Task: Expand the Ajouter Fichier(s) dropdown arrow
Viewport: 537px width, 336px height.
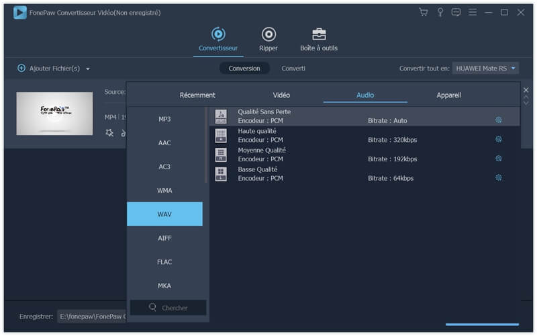Action: [x=88, y=69]
